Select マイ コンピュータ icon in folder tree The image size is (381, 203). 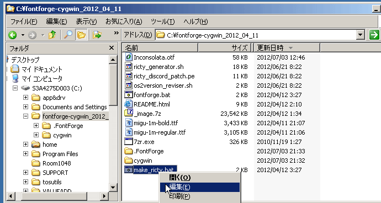point(15,78)
